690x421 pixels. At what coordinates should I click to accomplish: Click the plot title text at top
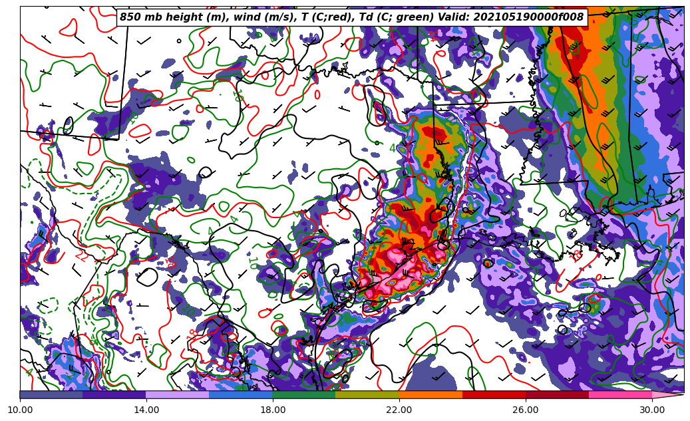pyautogui.click(x=351, y=17)
